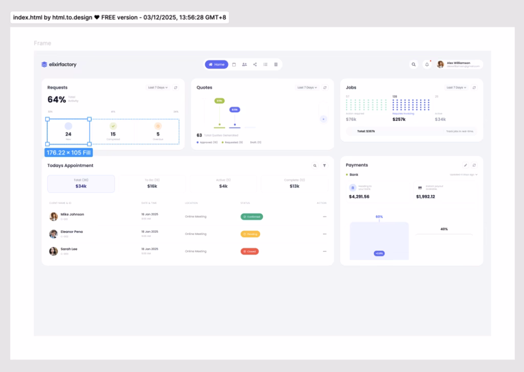Click the share icon in navigation bar
This screenshot has width=524, height=372.
click(255, 64)
